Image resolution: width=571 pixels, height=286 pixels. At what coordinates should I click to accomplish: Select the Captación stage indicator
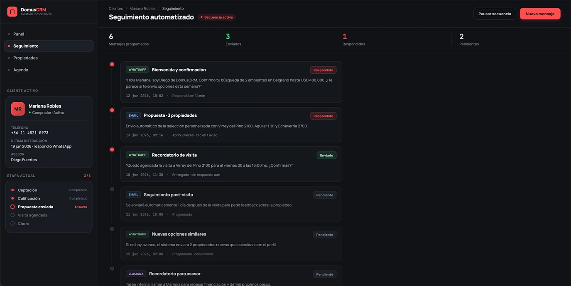(x=12, y=190)
